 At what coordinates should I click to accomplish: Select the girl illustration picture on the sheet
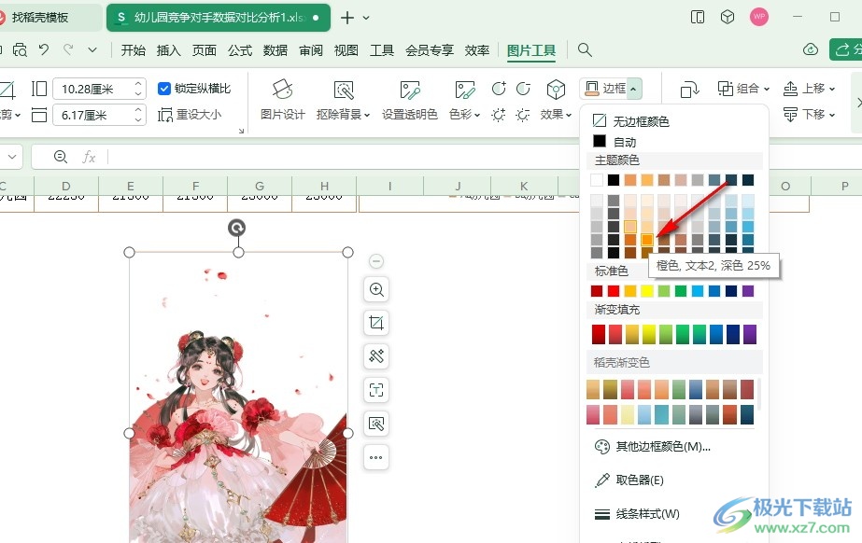click(238, 397)
